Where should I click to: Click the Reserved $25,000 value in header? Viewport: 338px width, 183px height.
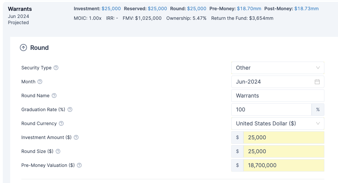[x=157, y=9]
